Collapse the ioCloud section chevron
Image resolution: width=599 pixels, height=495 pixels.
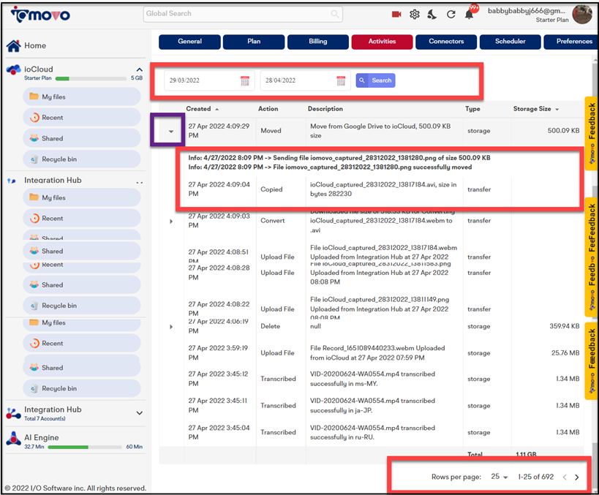point(140,69)
